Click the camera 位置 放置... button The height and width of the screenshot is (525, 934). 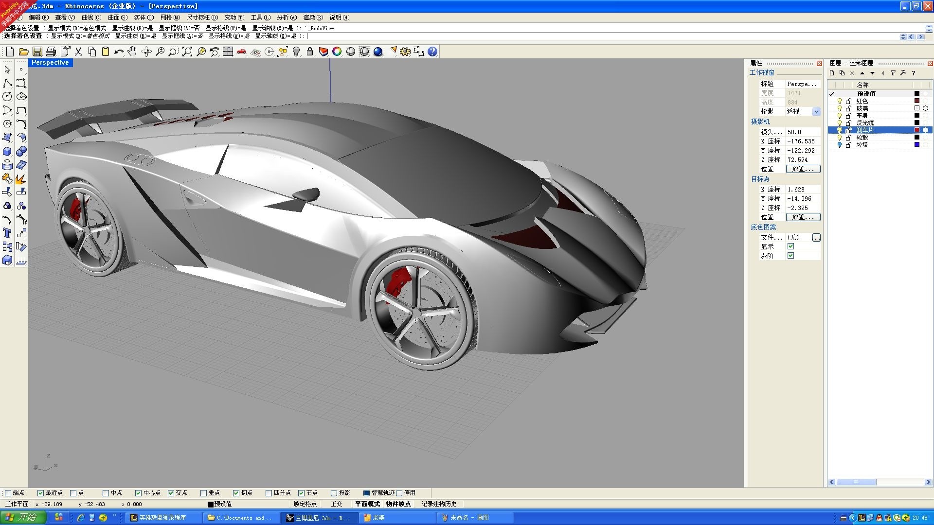coord(803,169)
